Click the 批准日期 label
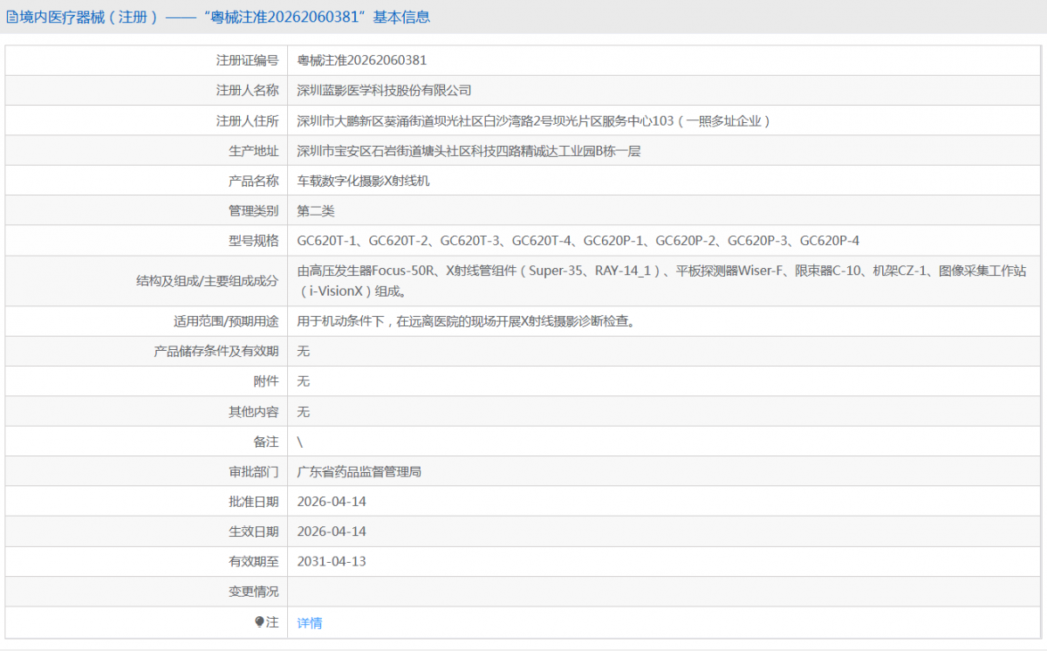This screenshot has width=1047, height=651. click(254, 501)
